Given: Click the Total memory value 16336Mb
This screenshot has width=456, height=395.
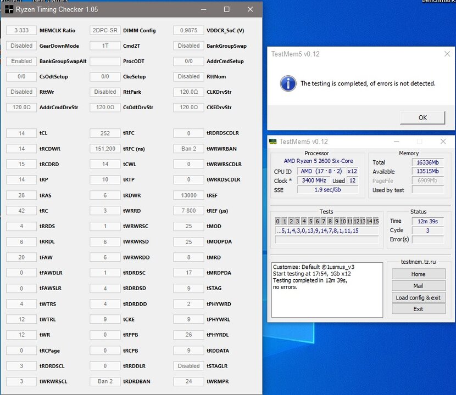Looking at the screenshot, I should click(x=427, y=162).
